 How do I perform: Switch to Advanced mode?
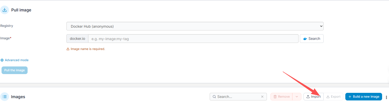[17, 60]
